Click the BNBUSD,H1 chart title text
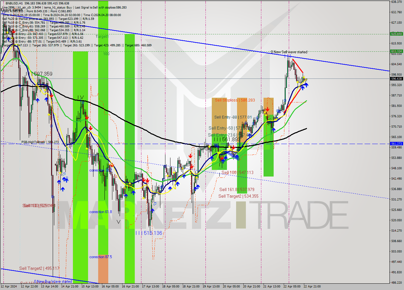Screen dimensions: 404x290 (x=14, y=3)
